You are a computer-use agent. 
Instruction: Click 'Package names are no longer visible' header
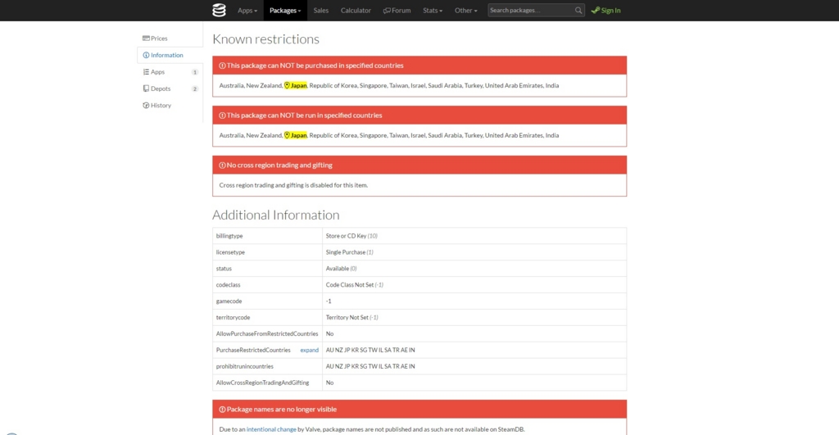(x=419, y=410)
